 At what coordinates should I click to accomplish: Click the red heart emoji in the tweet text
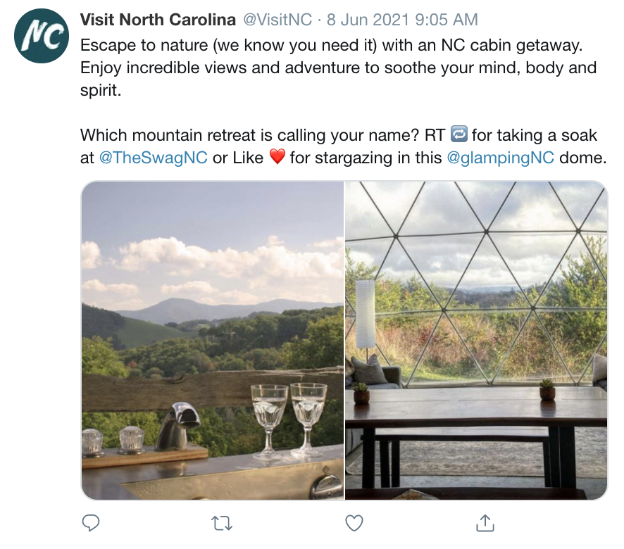click(x=277, y=157)
